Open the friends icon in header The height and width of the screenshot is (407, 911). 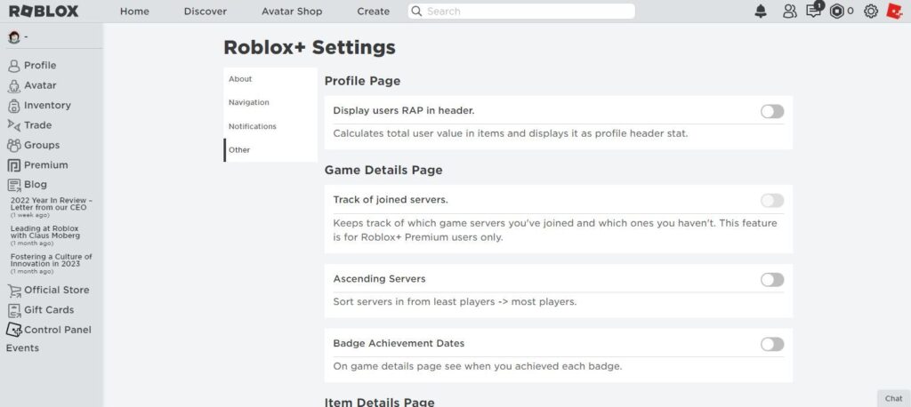coord(789,11)
